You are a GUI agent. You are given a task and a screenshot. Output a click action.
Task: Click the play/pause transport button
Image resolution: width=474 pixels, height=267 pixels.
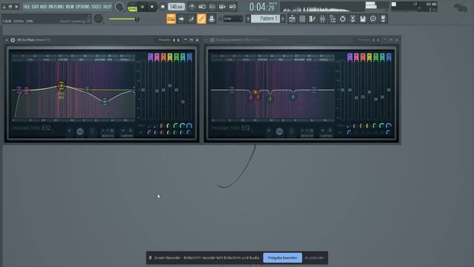142,7
